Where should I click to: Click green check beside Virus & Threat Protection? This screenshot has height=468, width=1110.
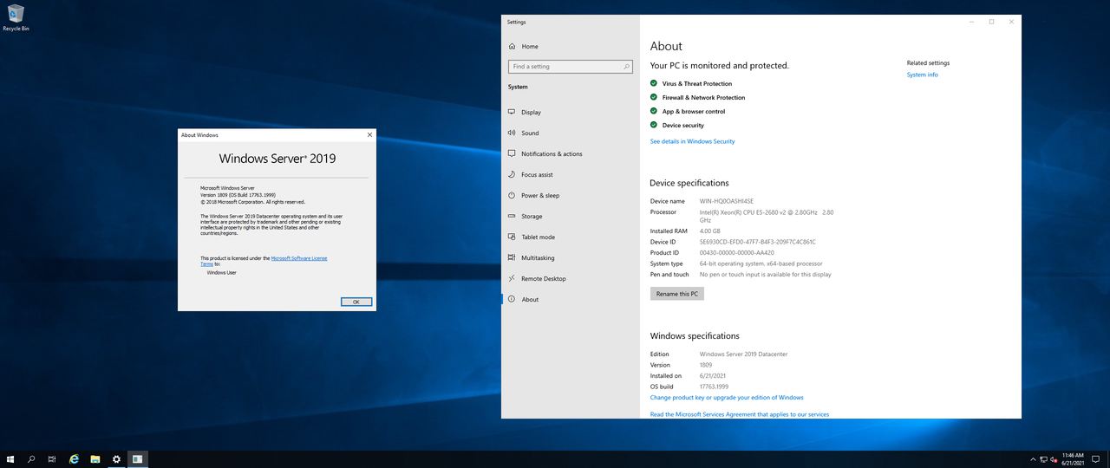[654, 83]
